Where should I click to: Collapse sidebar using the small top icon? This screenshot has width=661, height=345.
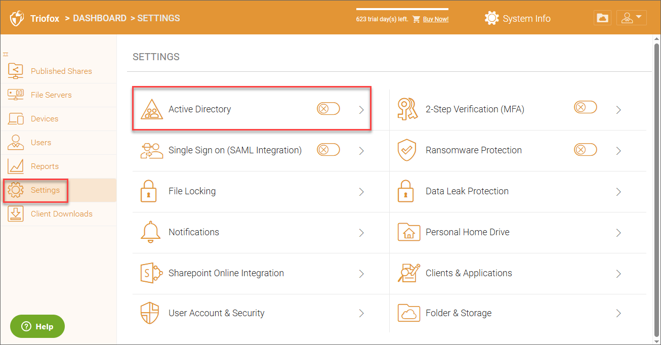(6, 54)
